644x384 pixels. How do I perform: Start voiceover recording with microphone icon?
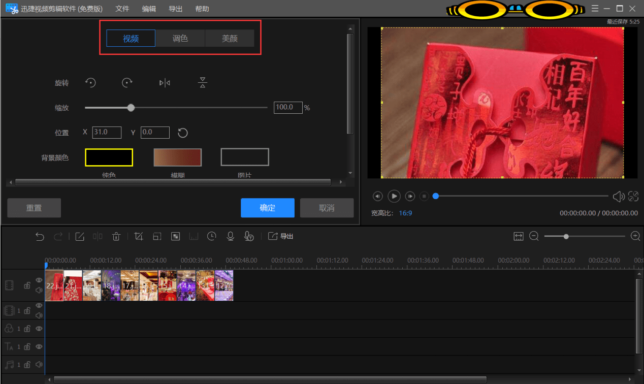point(230,236)
